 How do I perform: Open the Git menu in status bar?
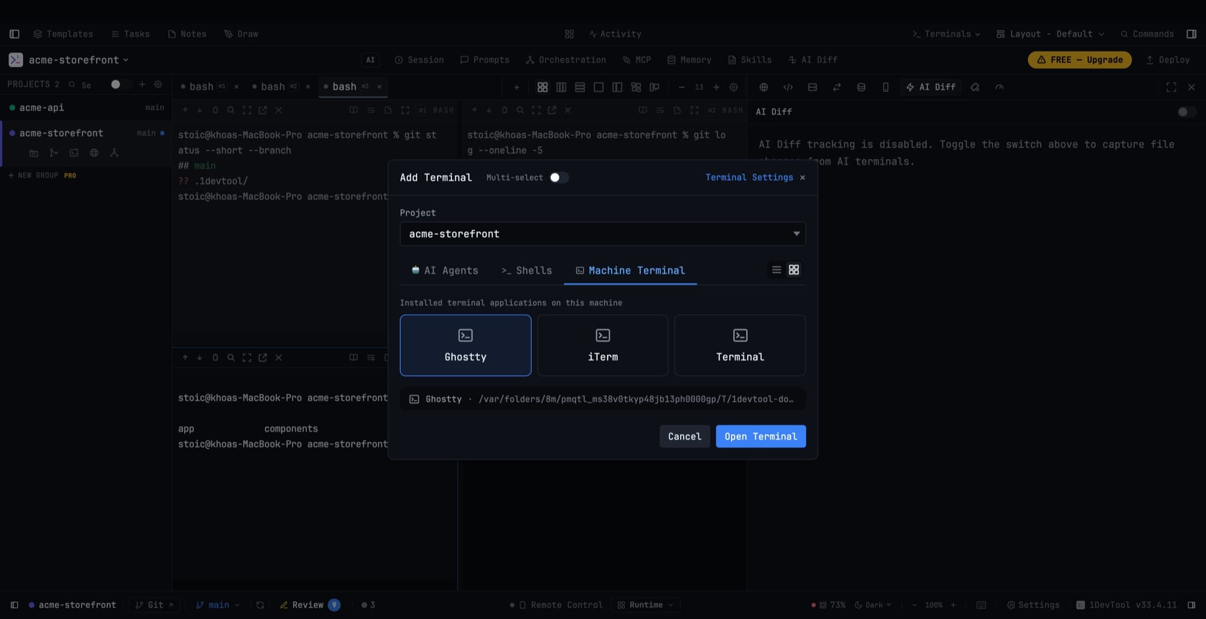[x=154, y=605]
